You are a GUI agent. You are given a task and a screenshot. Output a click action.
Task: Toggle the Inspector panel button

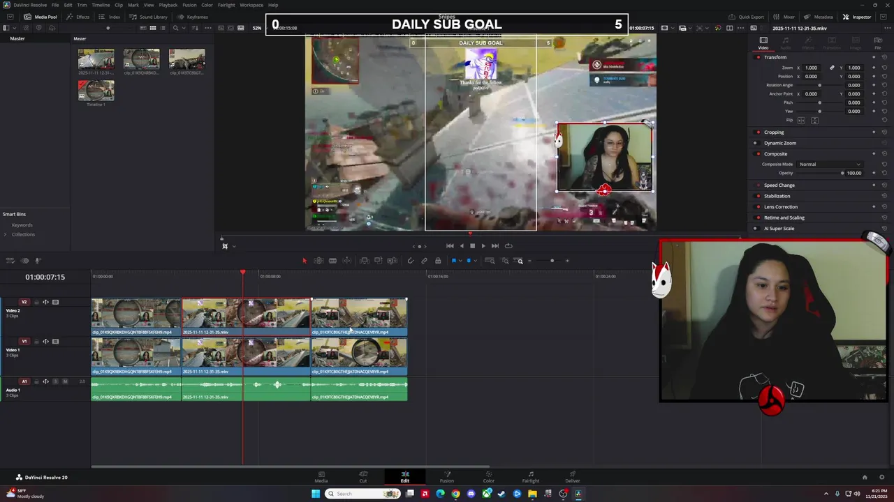[x=857, y=17]
